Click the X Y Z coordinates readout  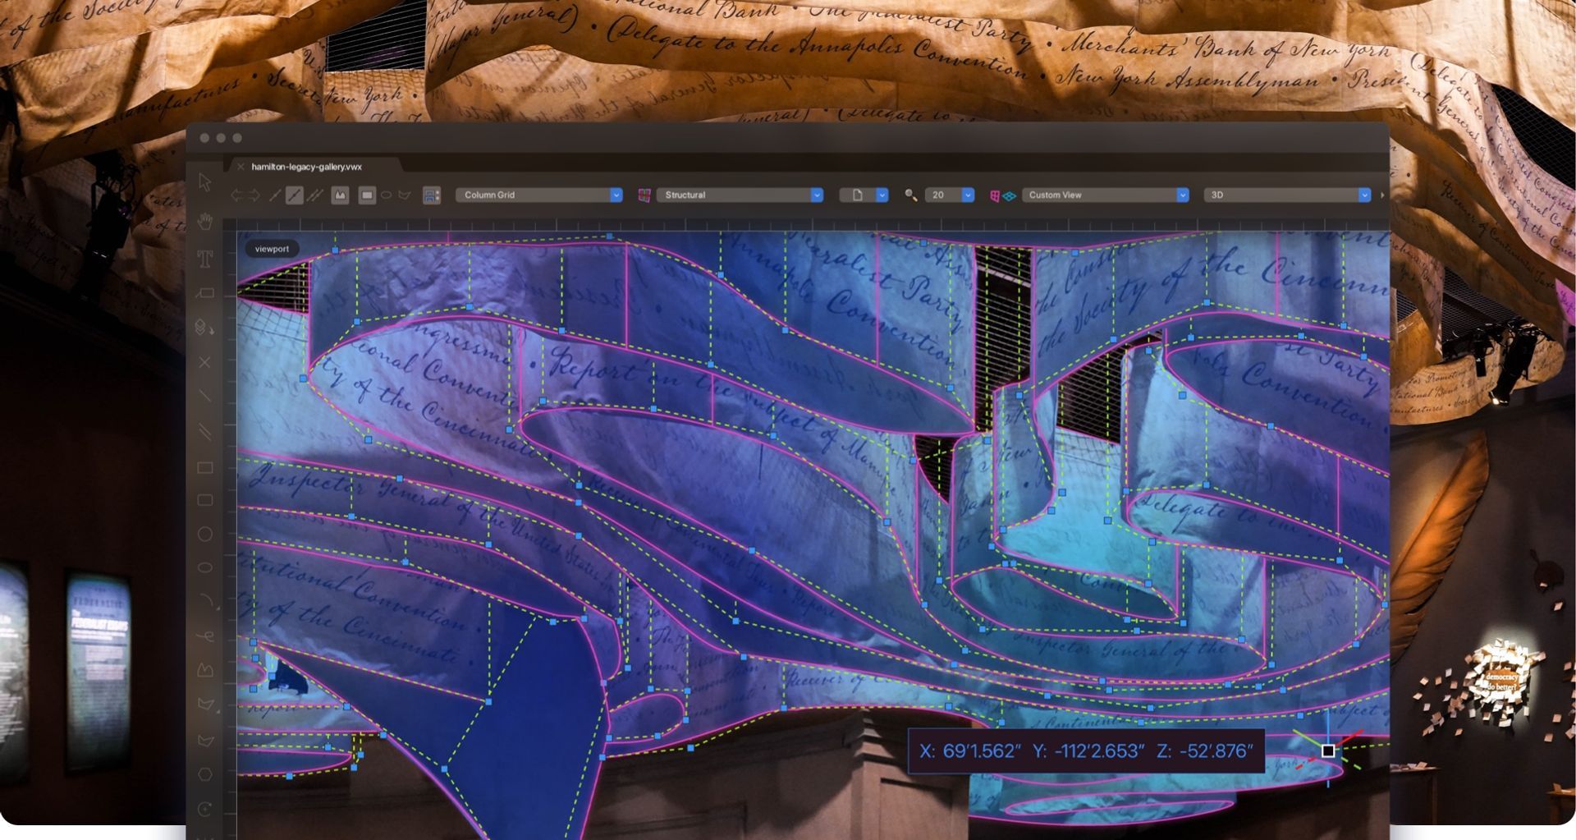[1085, 751]
